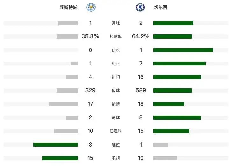The height and width of the screenshot is (166, 240).
Task: Click Chelsea's green 助攻 bar
Action: point(183,50)
